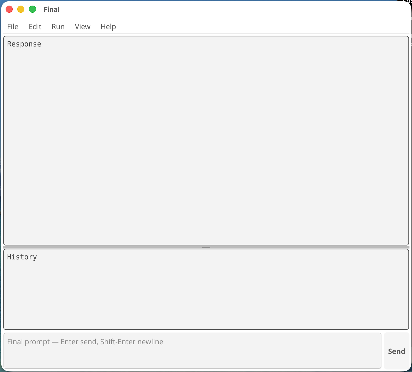Image resolution: width=412 pixels, height=372 pixels.
Task: Close the Final window with the red button
Action: pyautogui.click(x=9, y=9)
